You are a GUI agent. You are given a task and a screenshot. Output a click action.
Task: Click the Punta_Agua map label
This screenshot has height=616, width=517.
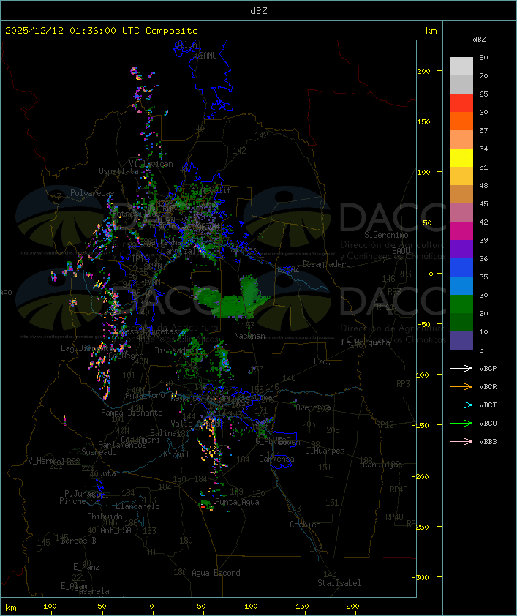click(x=237, y=502)
